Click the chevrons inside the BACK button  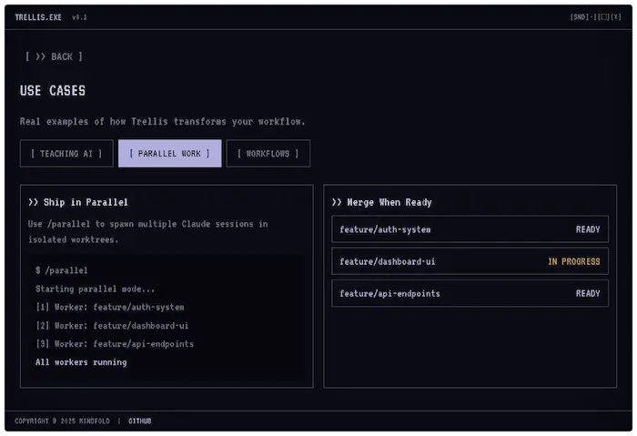(x=40, y=56)
